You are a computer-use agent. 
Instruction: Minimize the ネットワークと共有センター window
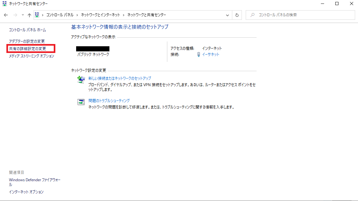[322, 4]
